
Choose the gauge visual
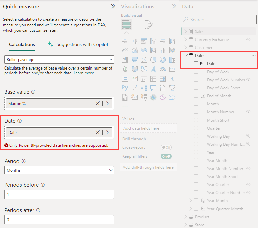[x=163, y=69]
